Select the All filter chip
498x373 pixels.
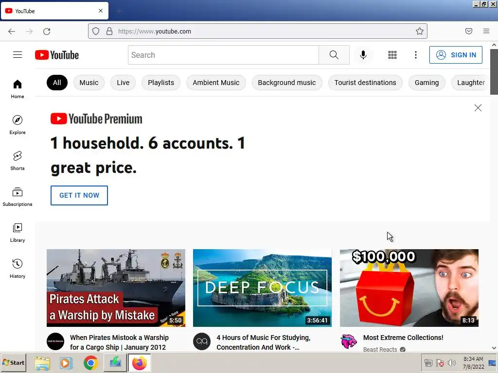[57, 83]
